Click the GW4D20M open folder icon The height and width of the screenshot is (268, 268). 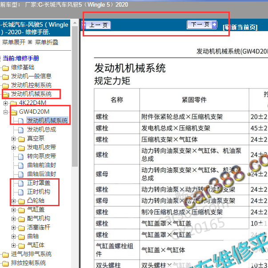(14, 112)
